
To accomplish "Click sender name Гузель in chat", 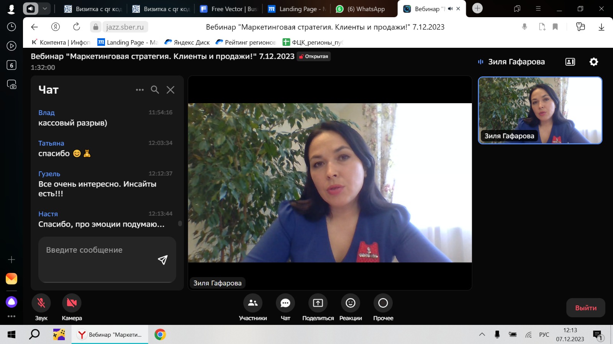I will (49, 174).
